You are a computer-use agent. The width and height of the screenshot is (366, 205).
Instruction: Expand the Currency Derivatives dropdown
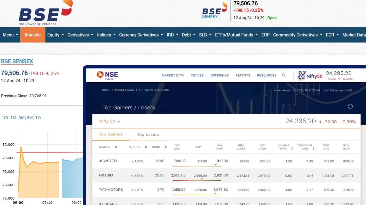click(141, 35)
